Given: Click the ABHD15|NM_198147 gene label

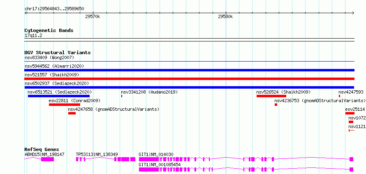Looking at the screenshot, I should pos(44,154).
